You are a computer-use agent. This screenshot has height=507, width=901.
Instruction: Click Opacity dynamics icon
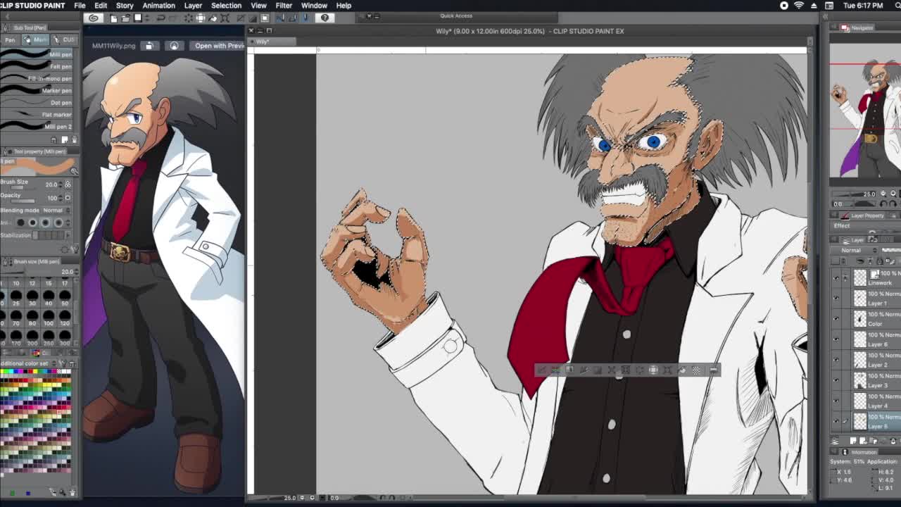tap(68, 198)
